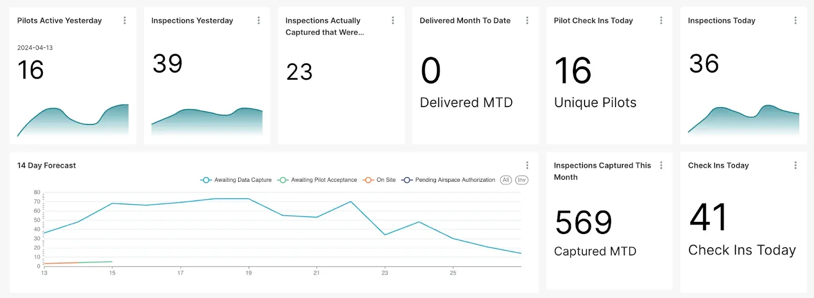Open options menu on Inspections Yesterday card
The image size is (814, 298).
(258, 20)
